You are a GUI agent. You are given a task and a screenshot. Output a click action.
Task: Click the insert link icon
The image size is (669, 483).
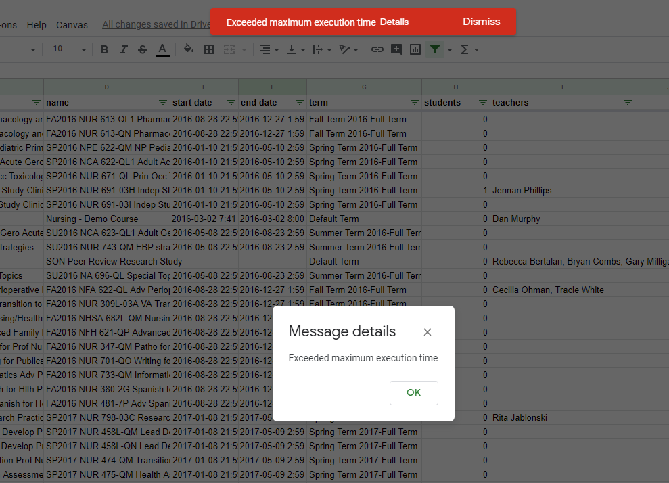coord(377,49)
